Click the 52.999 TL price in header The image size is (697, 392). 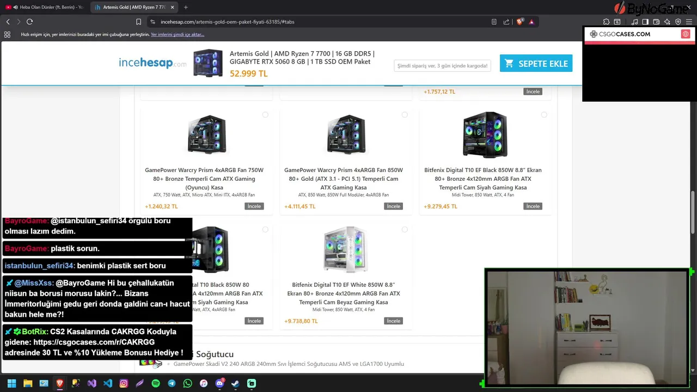248,73
